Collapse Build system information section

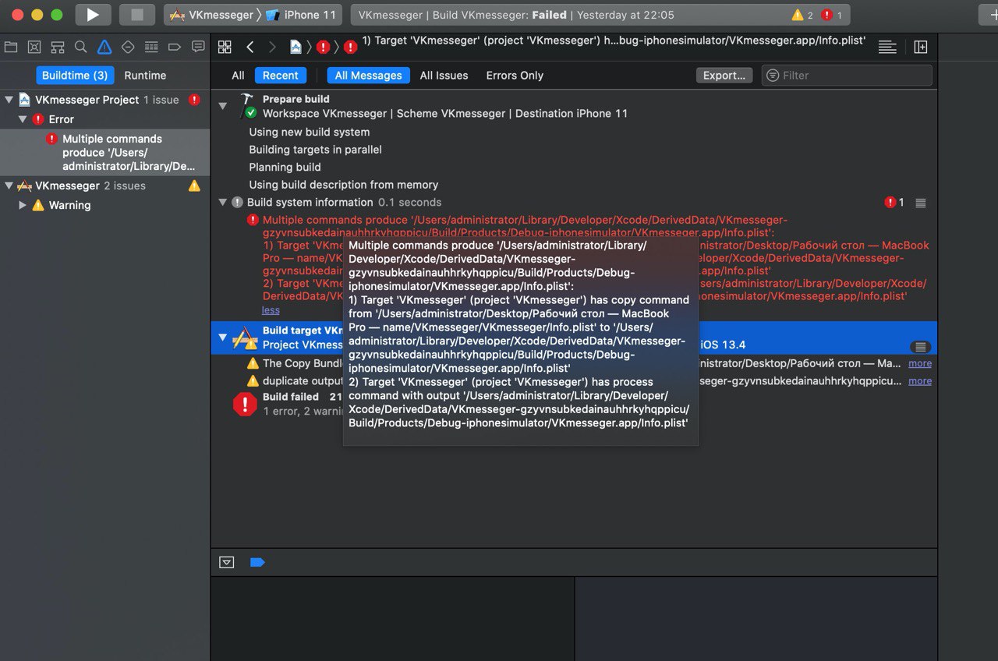[x=223, y=202]
